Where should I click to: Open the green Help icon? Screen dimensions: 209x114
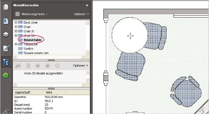pos(6,75)
